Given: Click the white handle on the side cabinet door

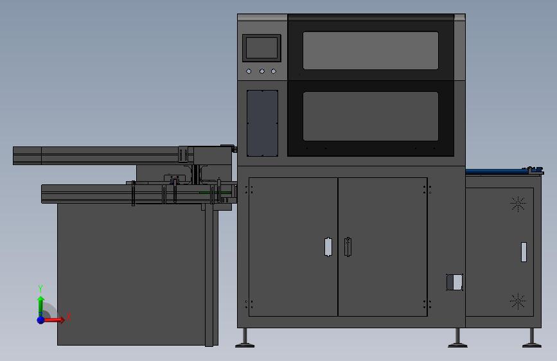Looking at the screenshot, I should coord(524,252).
